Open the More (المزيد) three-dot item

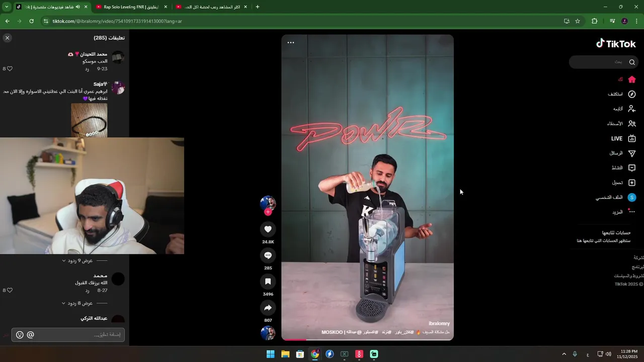tap(624, 212)
